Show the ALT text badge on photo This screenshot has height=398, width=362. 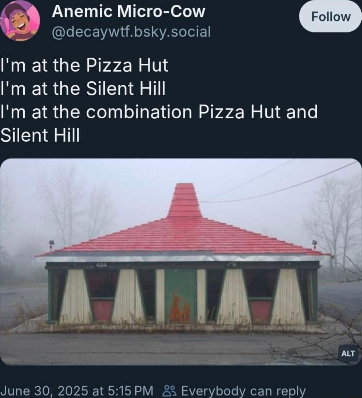point(348,353)
